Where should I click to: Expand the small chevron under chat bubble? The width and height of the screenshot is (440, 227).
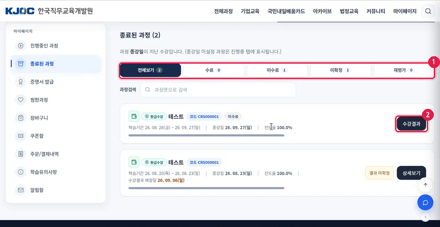click(x=425, y=217)
